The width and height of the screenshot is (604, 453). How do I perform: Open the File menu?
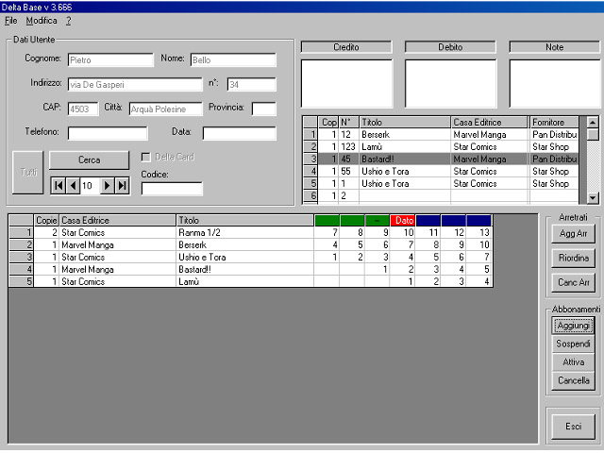tap(10, 21)
